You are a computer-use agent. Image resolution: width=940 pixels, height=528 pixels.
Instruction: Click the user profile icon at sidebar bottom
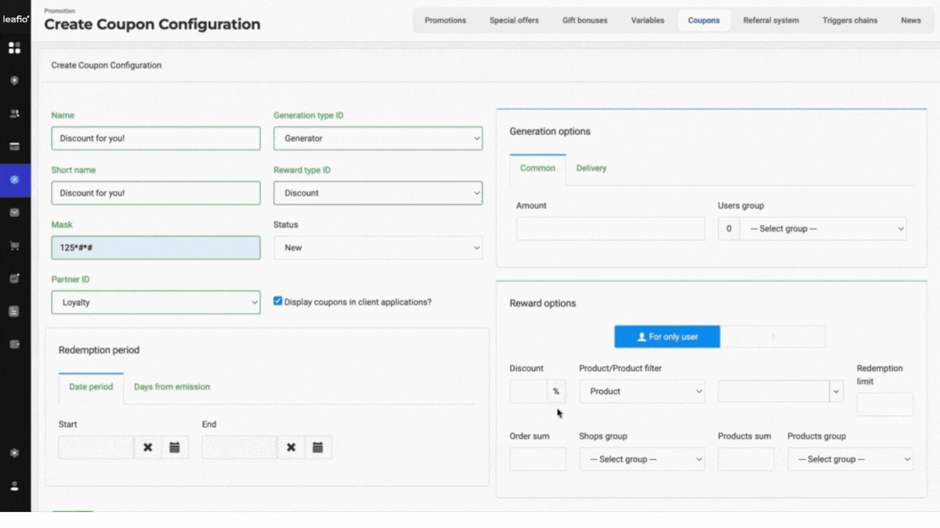[x=14, y=486]
